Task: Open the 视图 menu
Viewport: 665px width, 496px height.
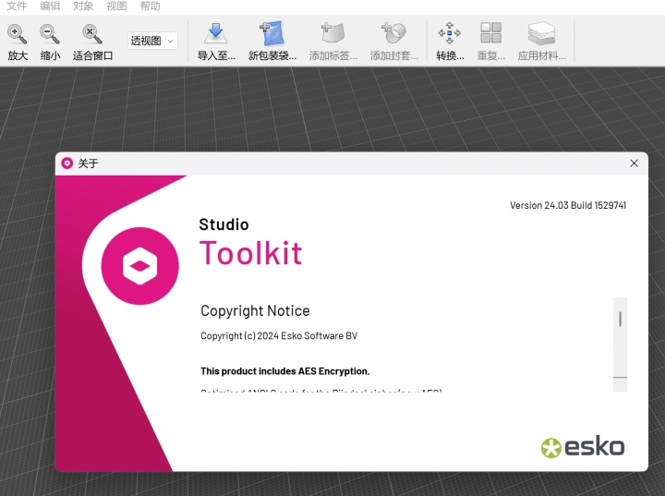Action: click(116, 6)
